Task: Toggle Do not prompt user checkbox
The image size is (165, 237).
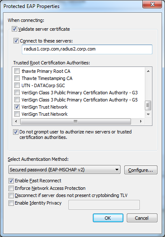Action: click(x=16, y=132)
